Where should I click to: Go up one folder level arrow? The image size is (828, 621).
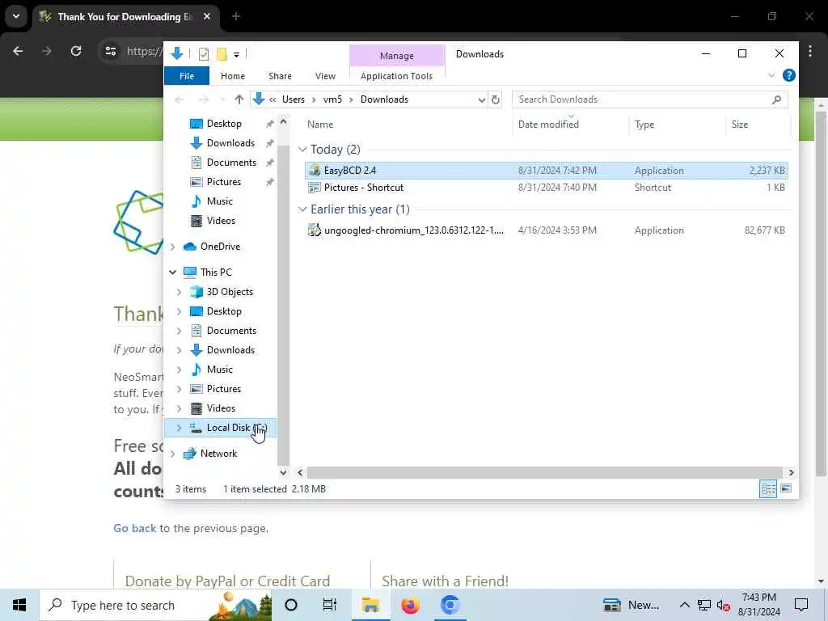tap(239, 99)
